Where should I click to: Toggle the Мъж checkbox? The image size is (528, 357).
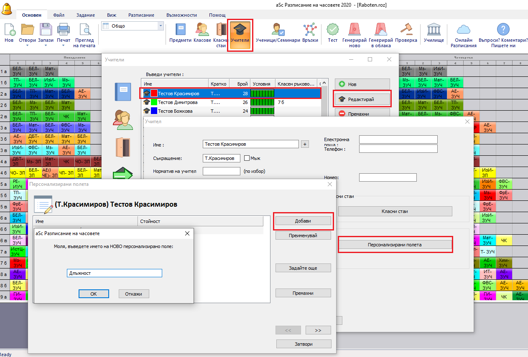247,158
